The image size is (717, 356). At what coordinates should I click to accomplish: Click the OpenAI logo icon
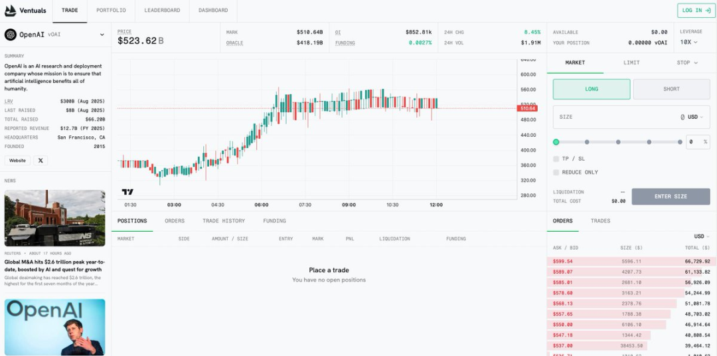(11, 35)
